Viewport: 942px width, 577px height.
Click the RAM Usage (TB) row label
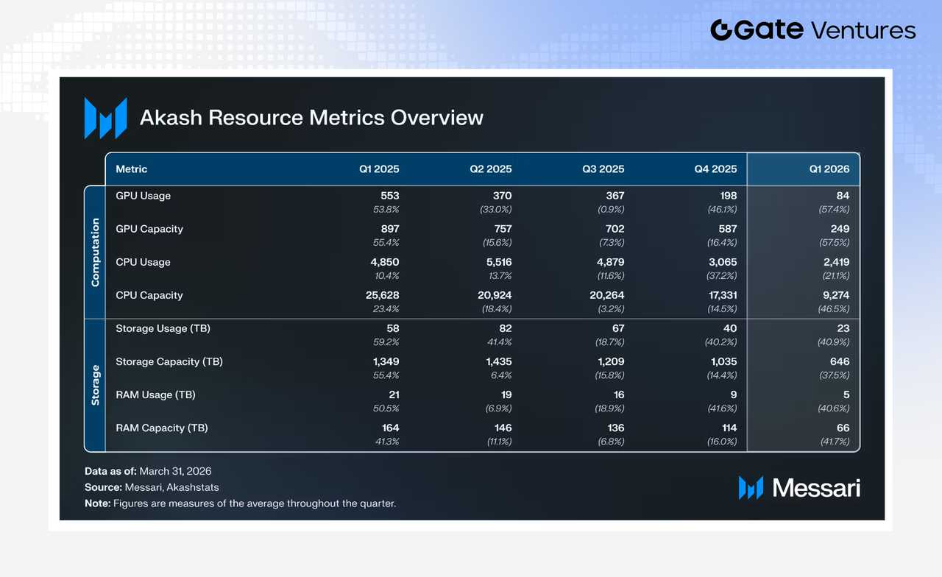pyautogui.click(x=155, y=394)
